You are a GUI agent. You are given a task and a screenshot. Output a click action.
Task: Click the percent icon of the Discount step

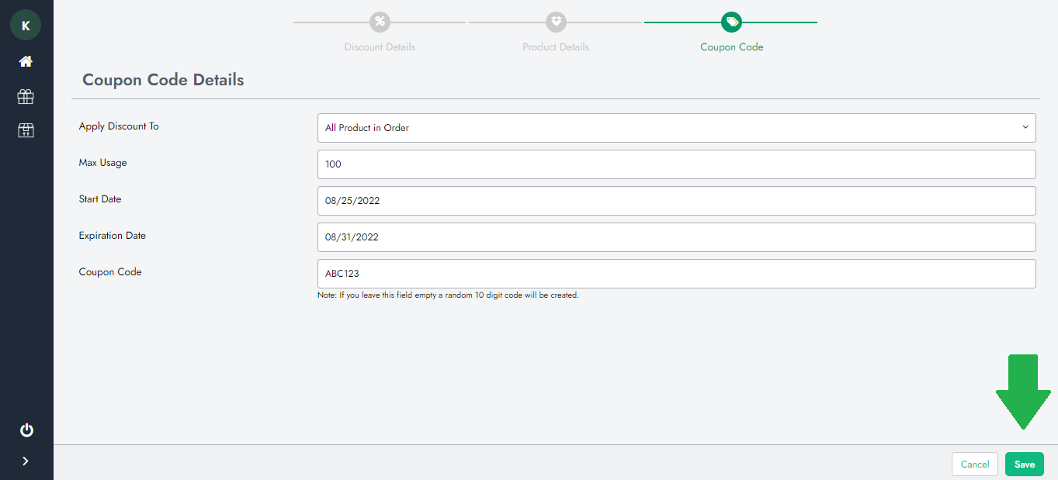380,22
